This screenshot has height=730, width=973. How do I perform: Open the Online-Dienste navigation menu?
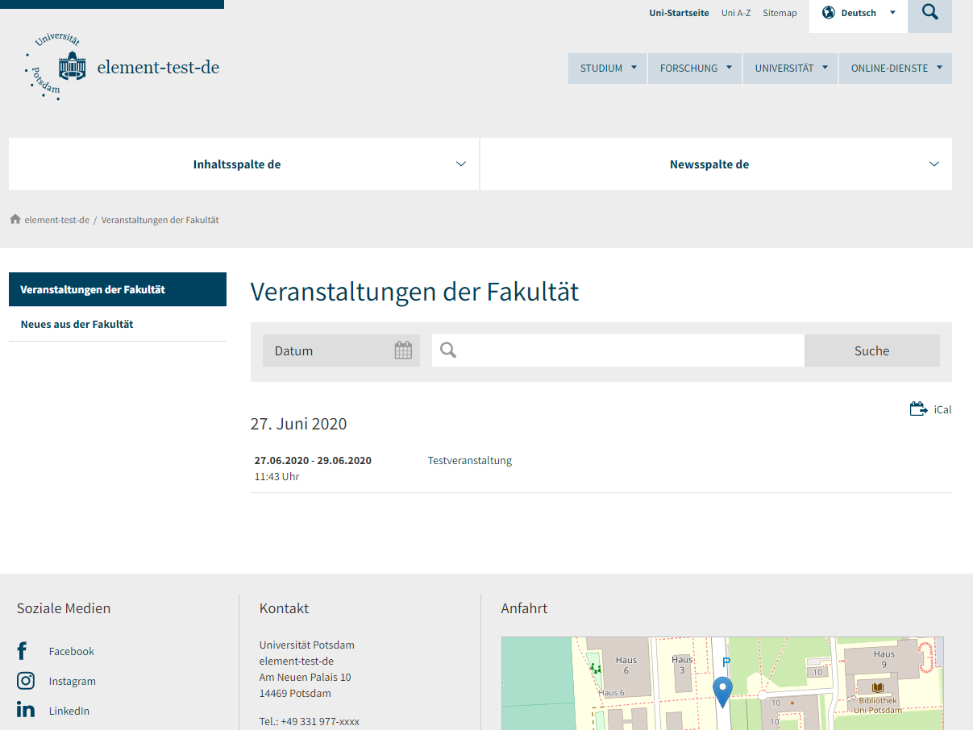point(895,68)
